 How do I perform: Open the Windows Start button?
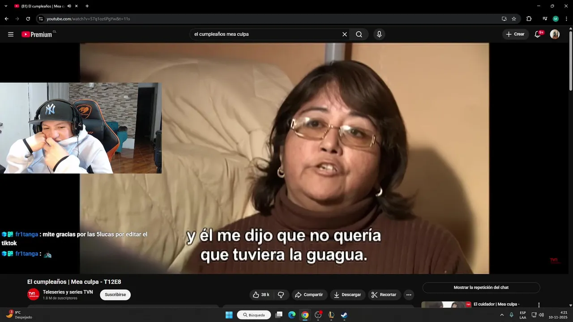[x=229, y=315]
